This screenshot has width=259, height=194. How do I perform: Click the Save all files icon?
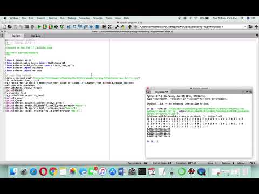point(21,27)
